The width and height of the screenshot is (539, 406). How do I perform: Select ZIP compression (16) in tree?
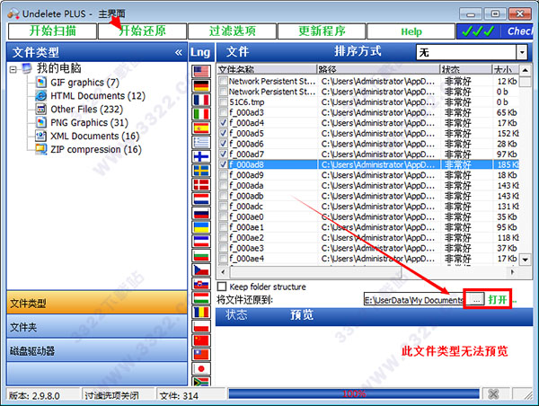coord(96,149)
